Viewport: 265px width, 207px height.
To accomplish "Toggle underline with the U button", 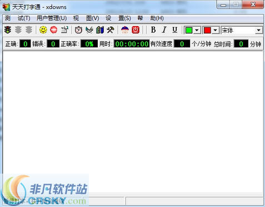I will tap(175, 30).
